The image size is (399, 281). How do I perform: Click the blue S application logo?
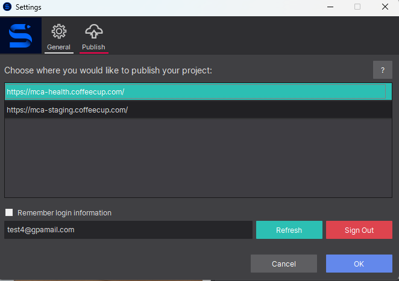pos(20,36)
